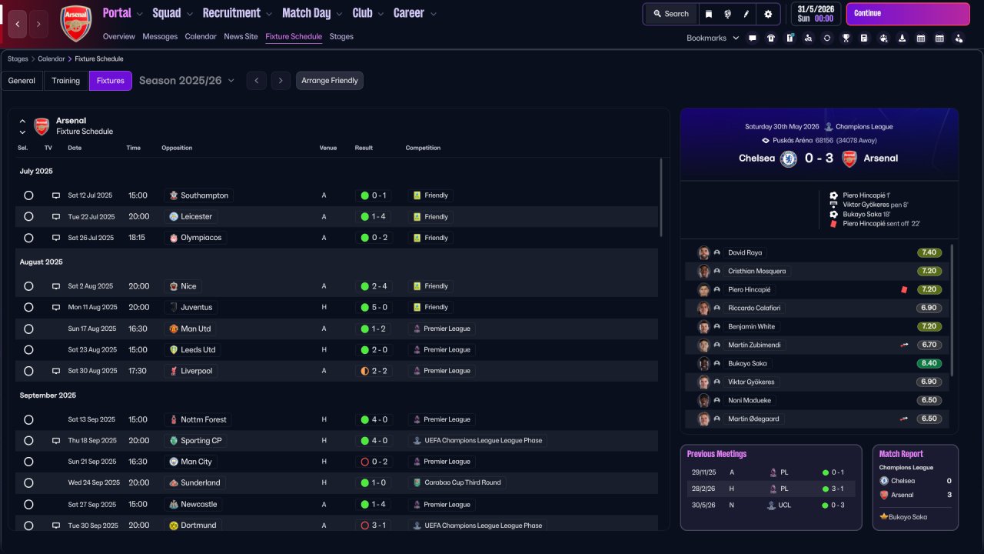Viewport: 984px width, 554px height.
Task: Expand the Bookmarks dropdown
Action: click(x=713, y=38)
